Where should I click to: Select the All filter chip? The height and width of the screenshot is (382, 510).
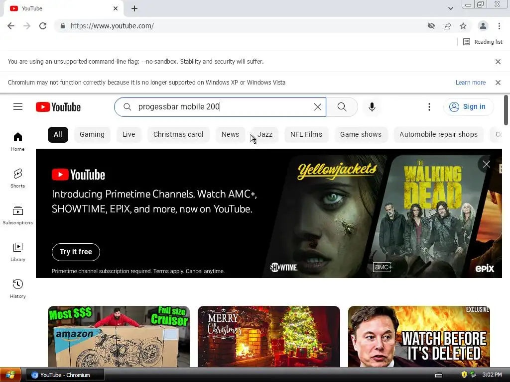point(58,134)
